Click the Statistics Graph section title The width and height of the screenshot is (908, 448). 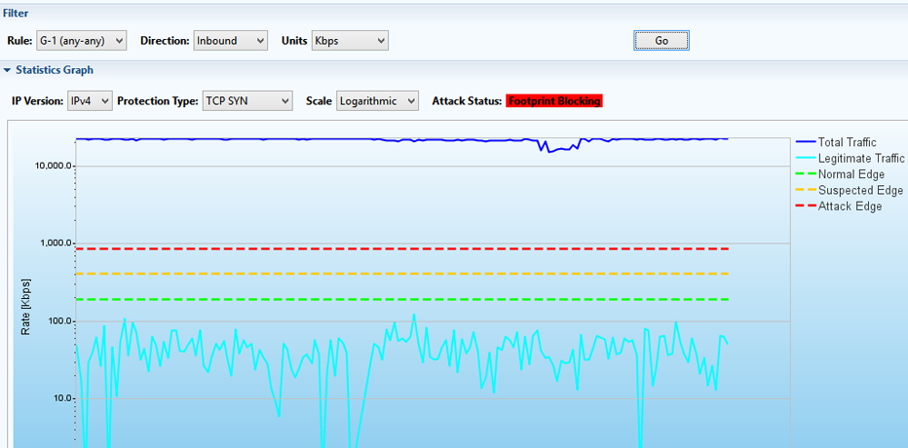(55, 70)
